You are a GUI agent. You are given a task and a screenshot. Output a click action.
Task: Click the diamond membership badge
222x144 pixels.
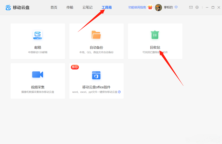coord(176,7)
